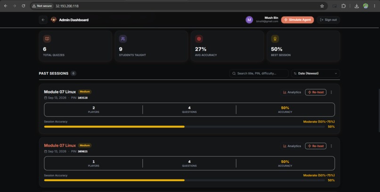Open the Chrome three-dot menu
Image resolution: width=380 pixels, height=192 pixels.
[374, 6]
